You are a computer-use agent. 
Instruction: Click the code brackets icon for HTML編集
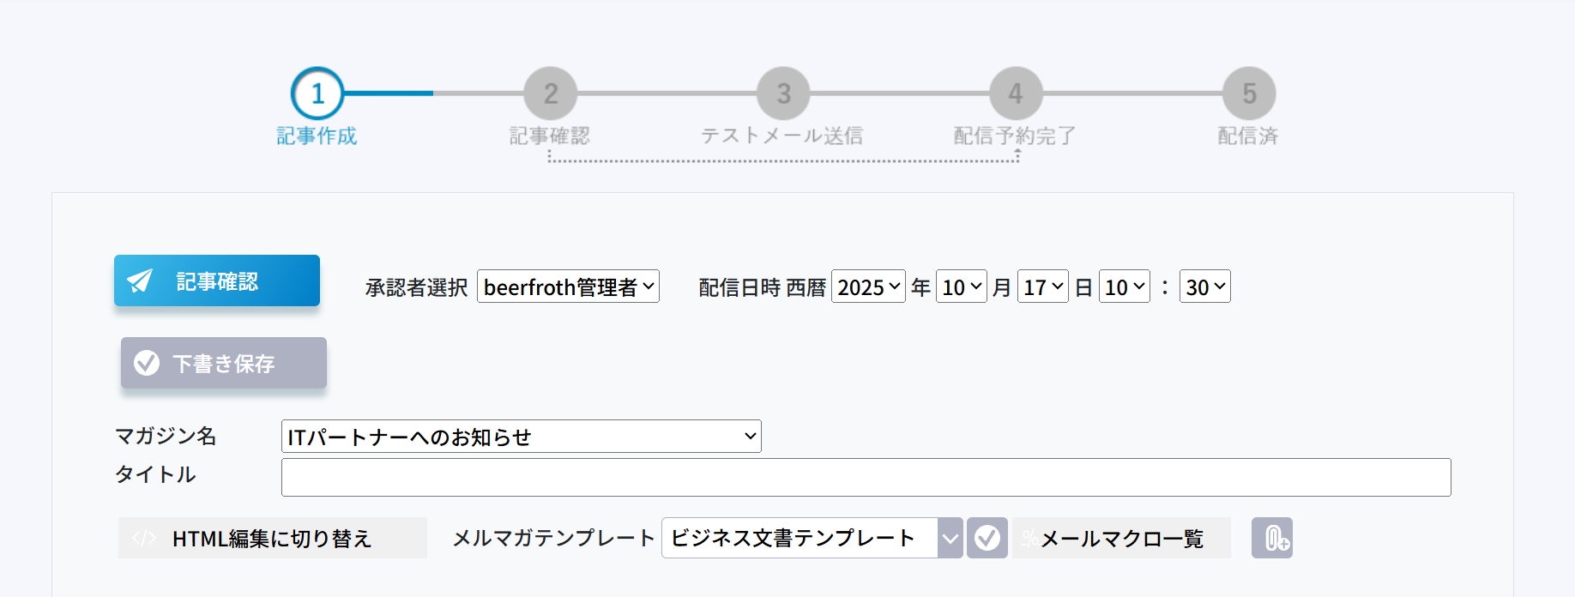tap(144, 538)
